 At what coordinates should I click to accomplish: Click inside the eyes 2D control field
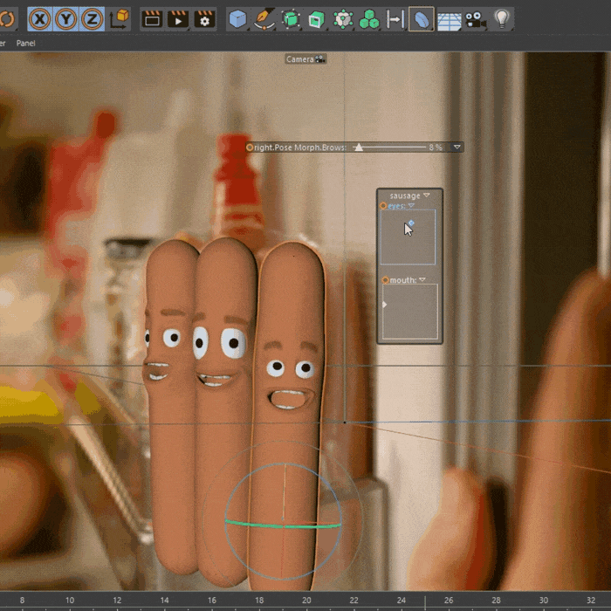(x=408, y=237)
